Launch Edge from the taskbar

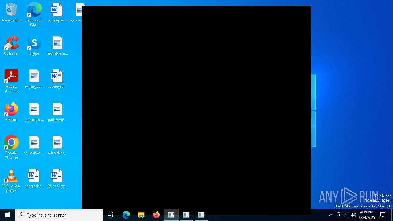[126, 215]
